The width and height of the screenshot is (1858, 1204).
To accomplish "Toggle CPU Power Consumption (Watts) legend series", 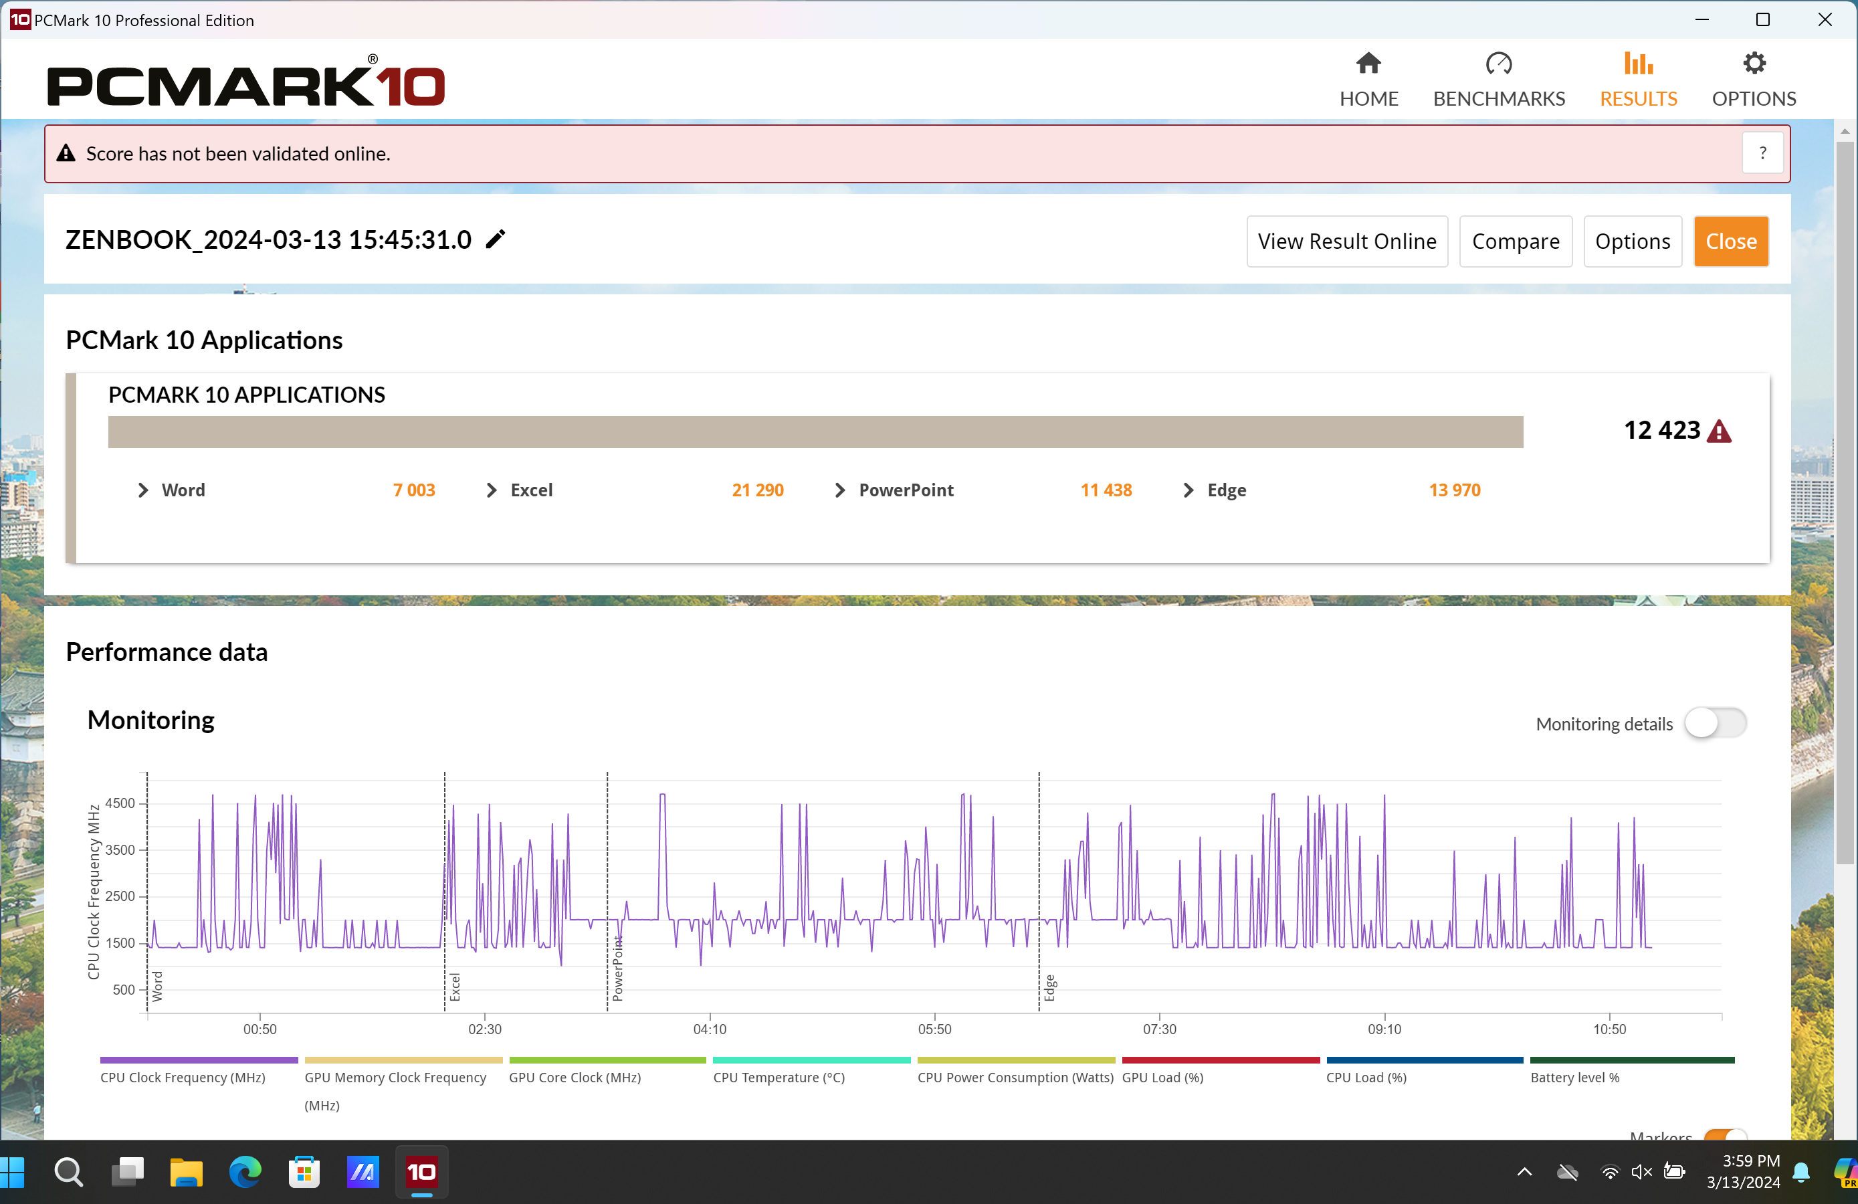I will (x=1016, y=1070).
